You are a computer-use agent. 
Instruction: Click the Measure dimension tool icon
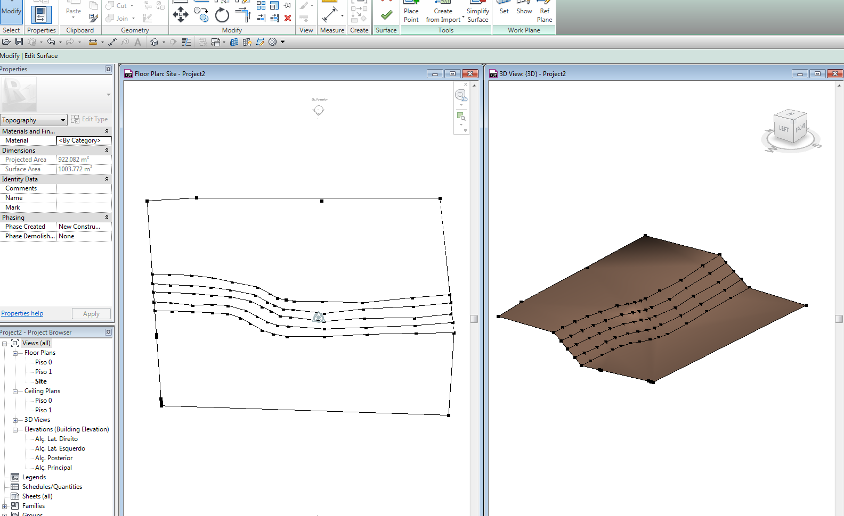[x=330, y=14]
